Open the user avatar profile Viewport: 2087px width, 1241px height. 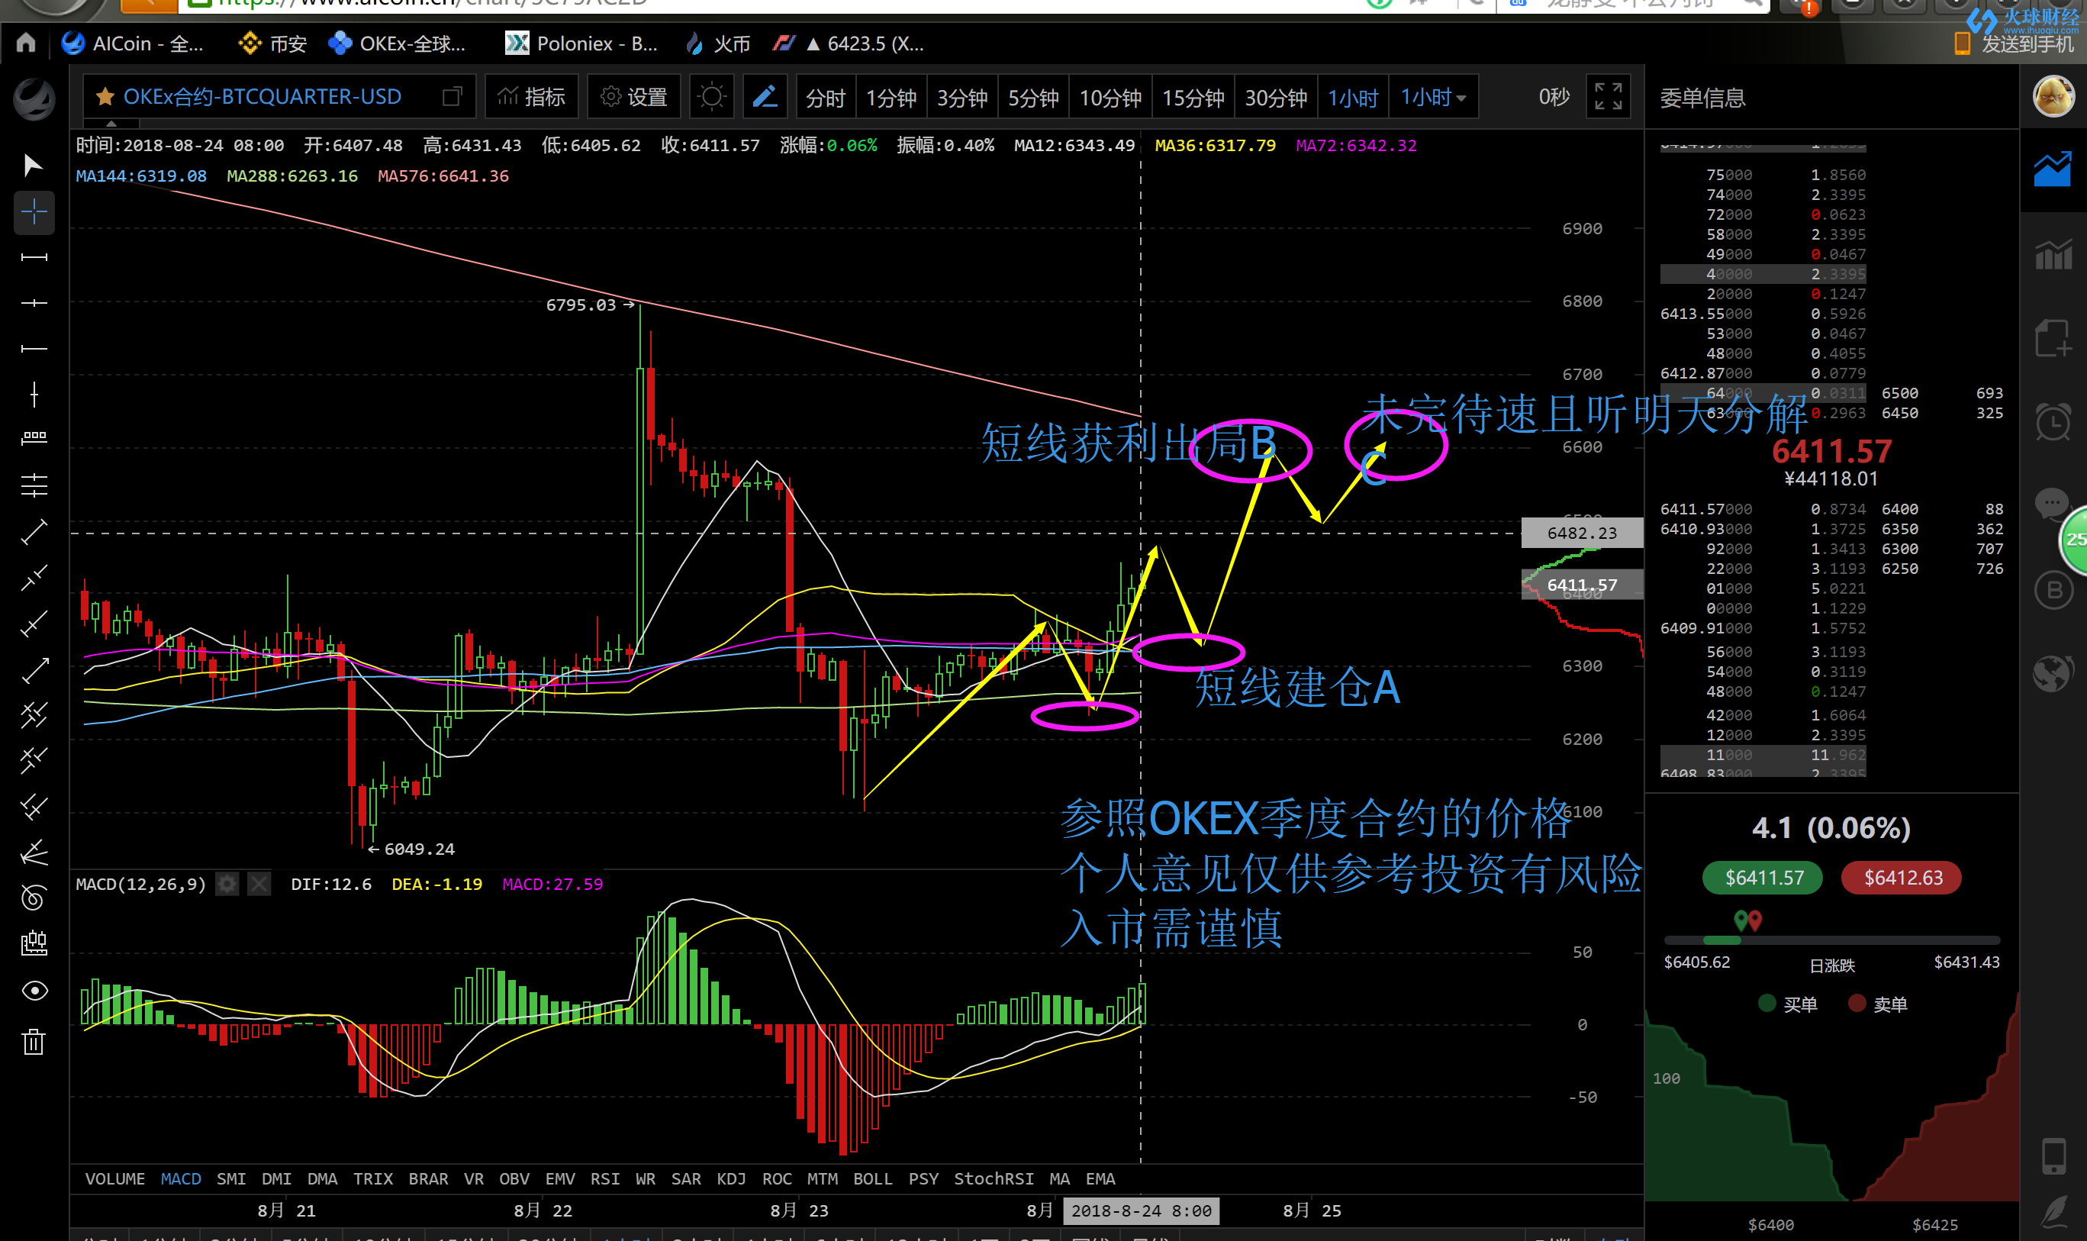[2053, 95]
